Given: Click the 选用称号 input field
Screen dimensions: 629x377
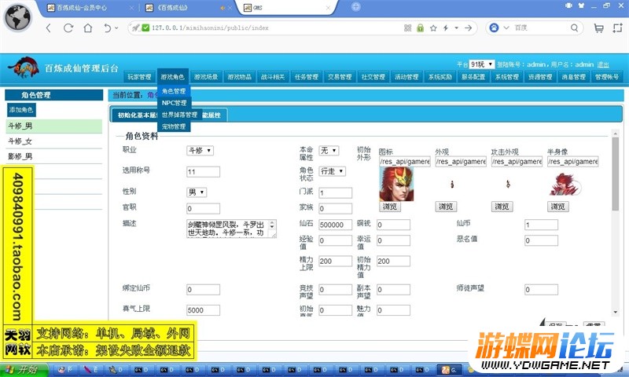Looking at the screenshot, I should (203, 172).
